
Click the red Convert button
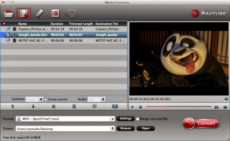tap(201, 123)
